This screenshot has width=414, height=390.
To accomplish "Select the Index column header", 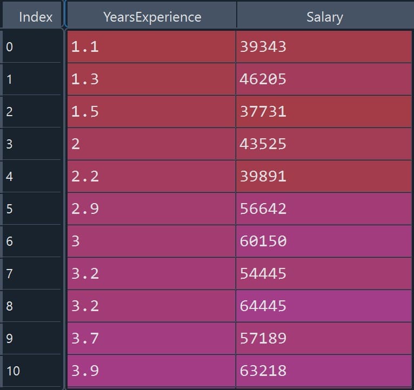I will pos(35,17).
